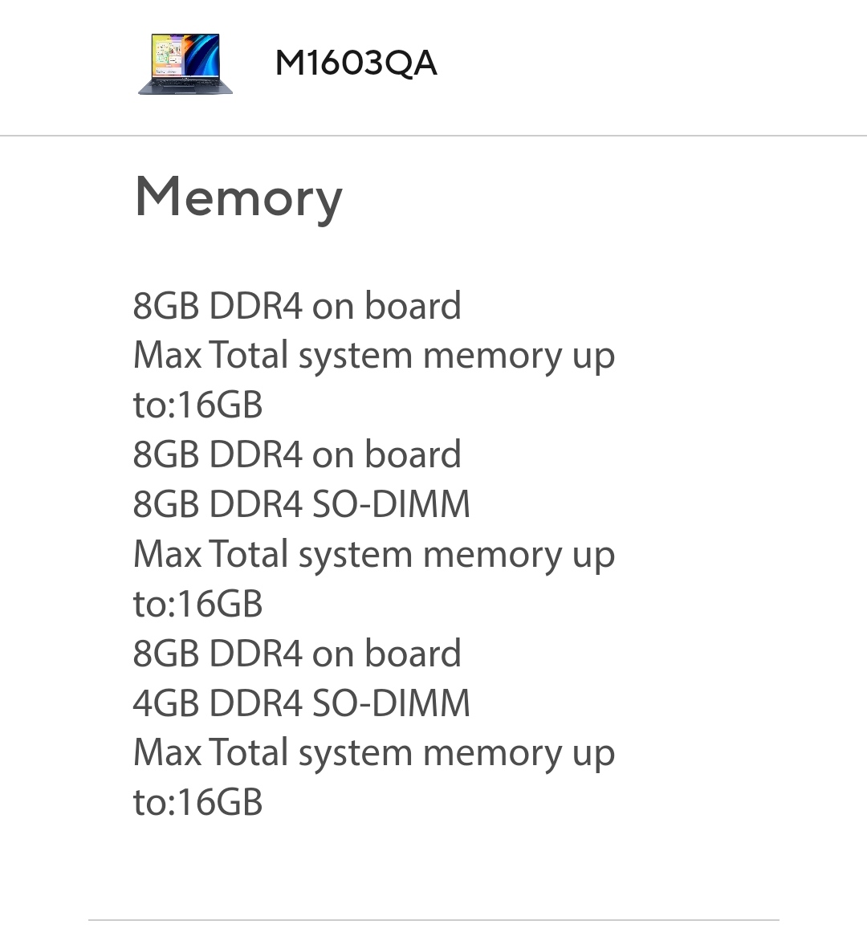Click the second "Max Total system memory up" line
867x949 pixels.
373,554
